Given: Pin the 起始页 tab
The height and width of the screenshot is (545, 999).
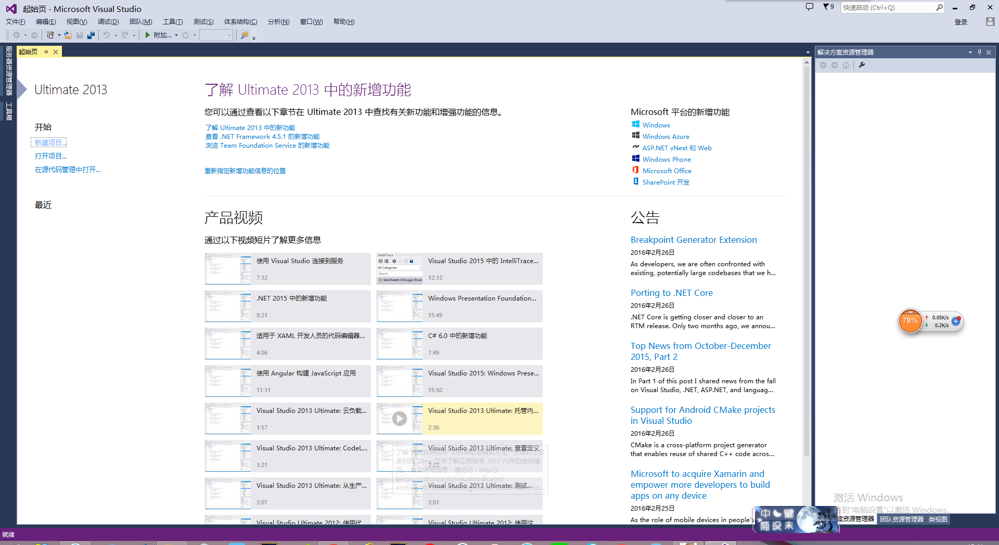Looking at the screenshot, I should point(46,52).
